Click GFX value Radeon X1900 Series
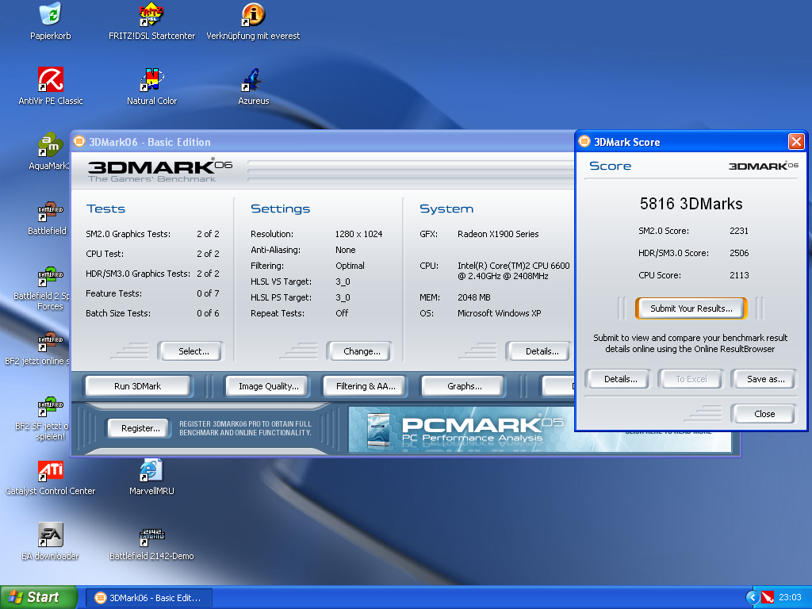 [x=498, y=234]
